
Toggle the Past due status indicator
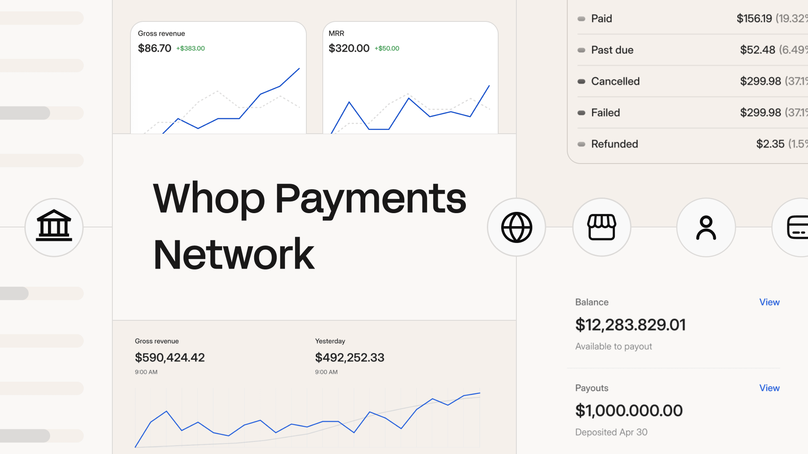tap(581, 50)
